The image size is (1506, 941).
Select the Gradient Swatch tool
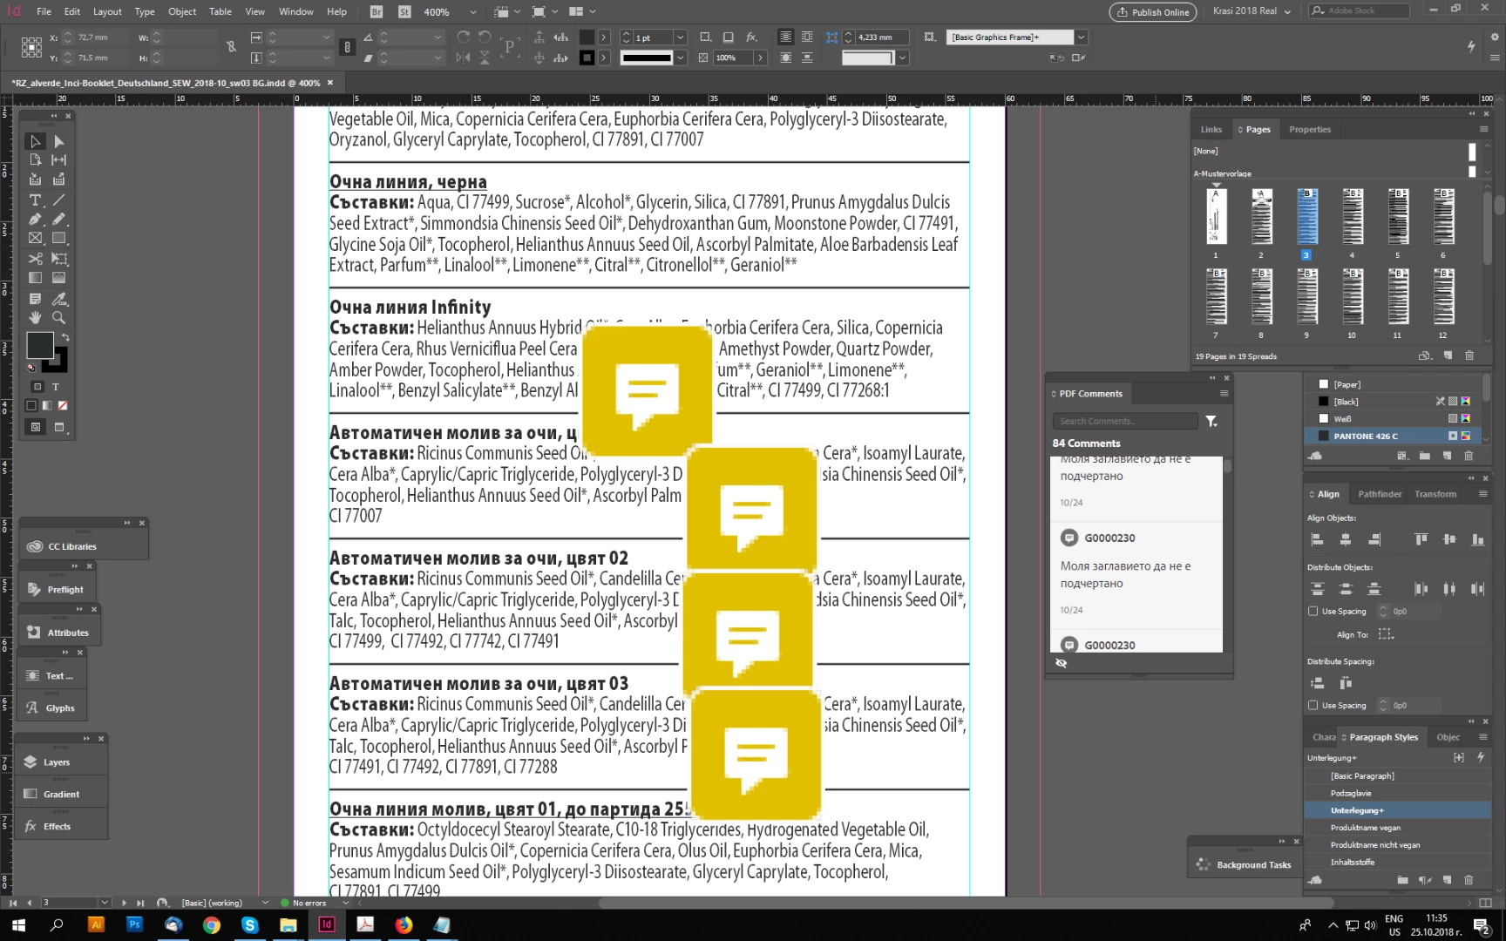point(35,278)
